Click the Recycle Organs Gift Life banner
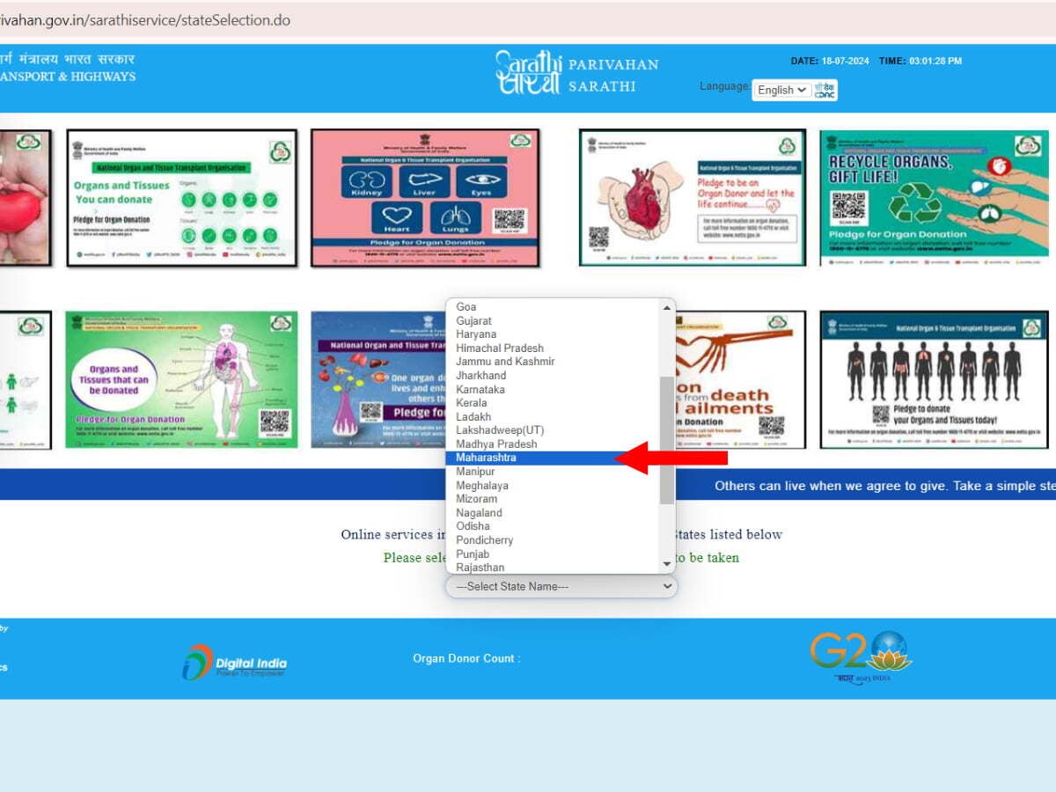 934,198
